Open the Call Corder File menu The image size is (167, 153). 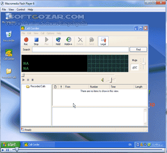[x=23, y=33]
